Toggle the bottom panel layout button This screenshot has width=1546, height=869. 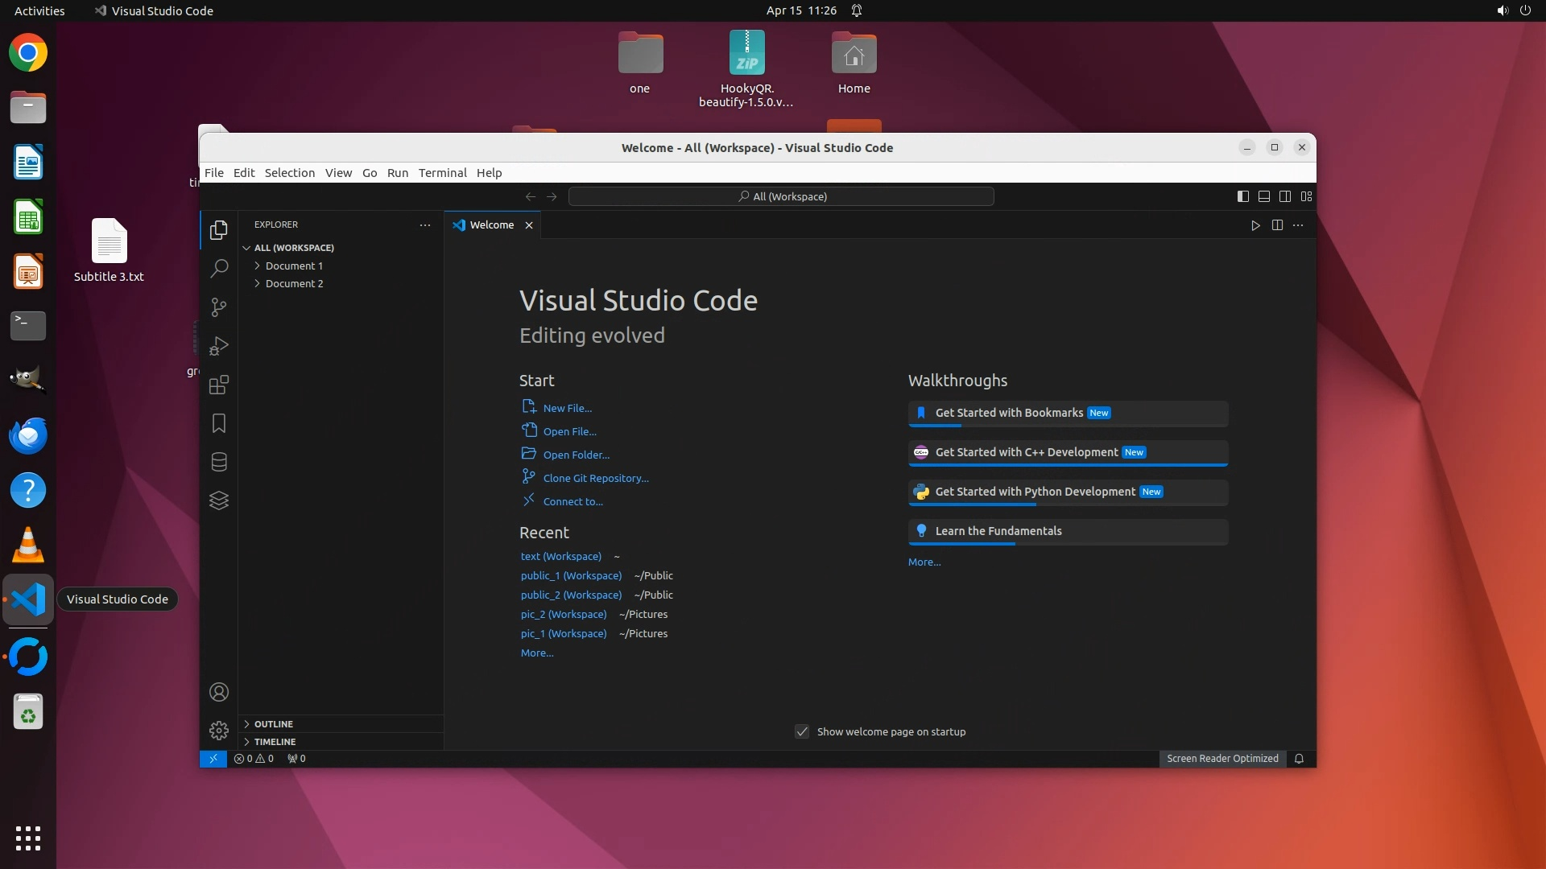[1263, 196]
